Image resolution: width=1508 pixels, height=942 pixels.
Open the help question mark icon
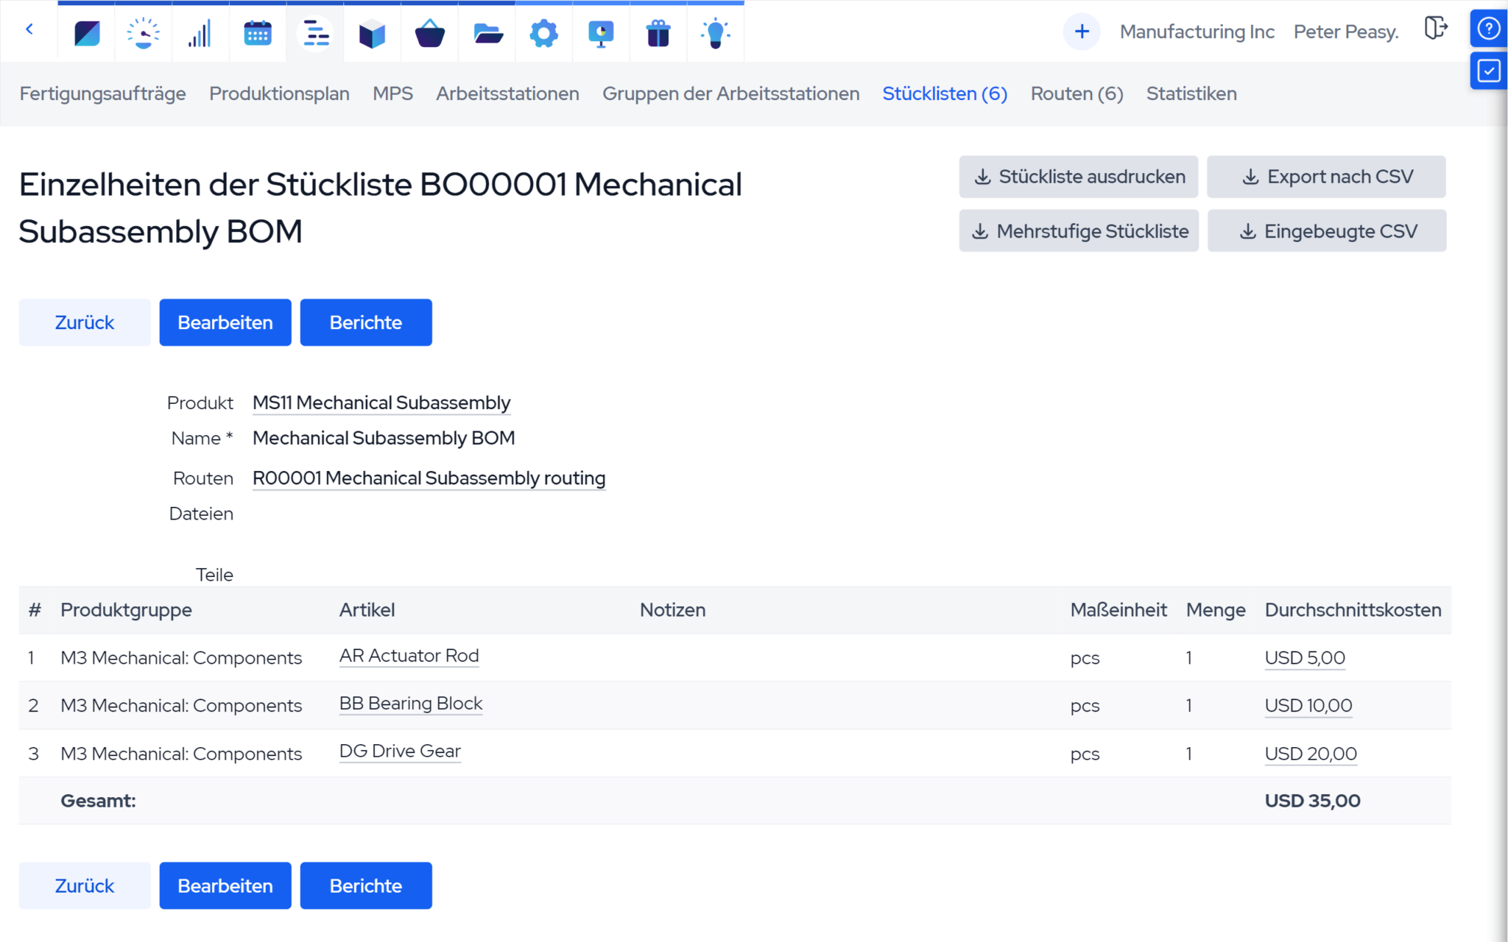[x=1488, y=29]
